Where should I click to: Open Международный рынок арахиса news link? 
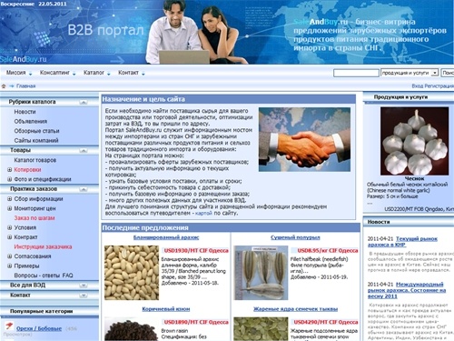pyautogui.click(x=407, y=290)
